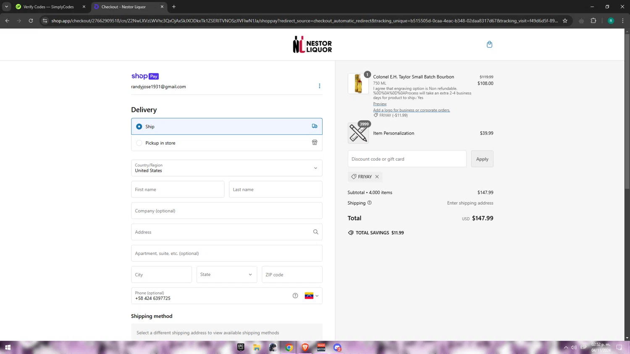This screenshot has width=630, height=354.
Task: Click the taskbar clock and date
Action: click(601, 347)
